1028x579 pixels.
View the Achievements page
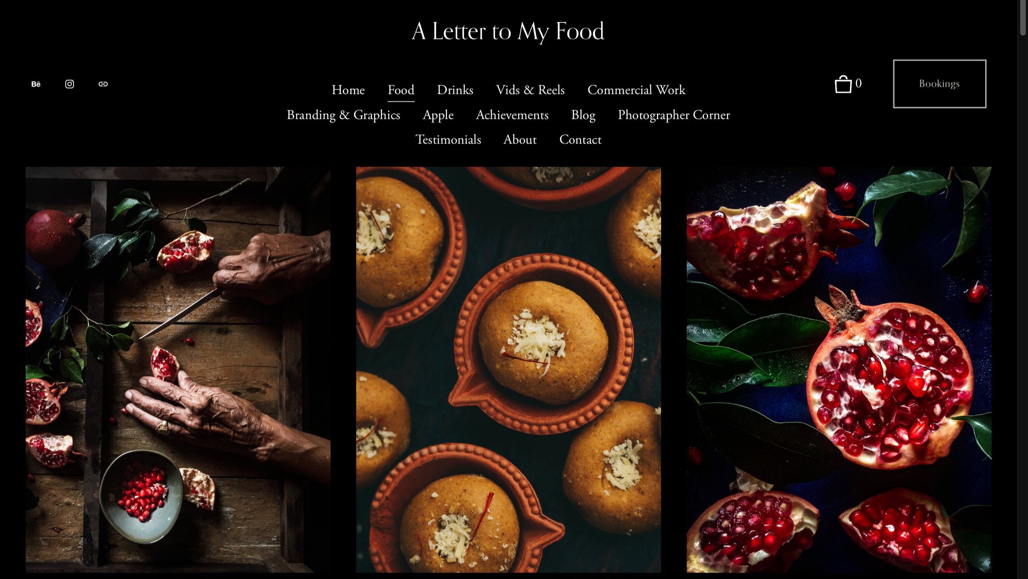512,115
